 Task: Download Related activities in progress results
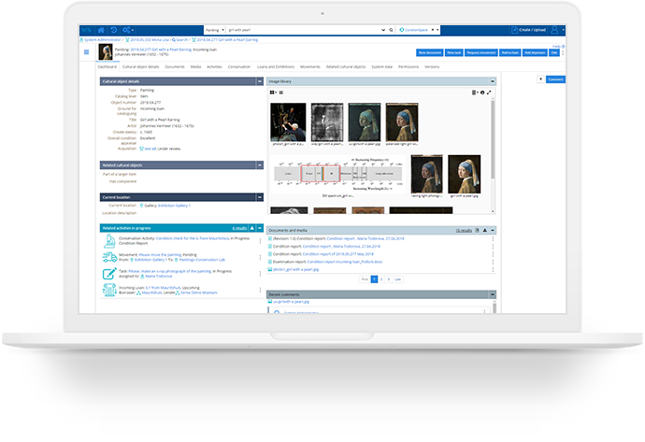click(252, 228)
